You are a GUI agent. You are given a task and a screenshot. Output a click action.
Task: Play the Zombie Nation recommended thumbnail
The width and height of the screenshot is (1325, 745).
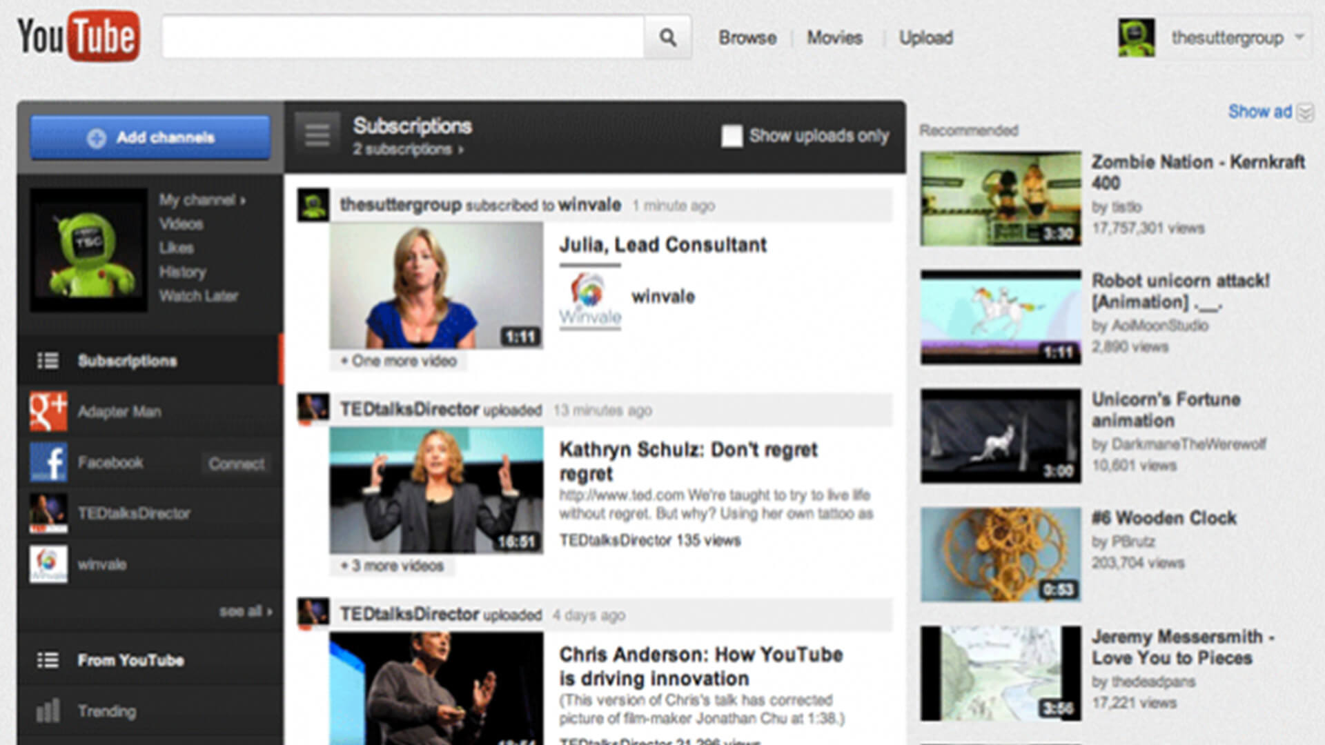1001,199
